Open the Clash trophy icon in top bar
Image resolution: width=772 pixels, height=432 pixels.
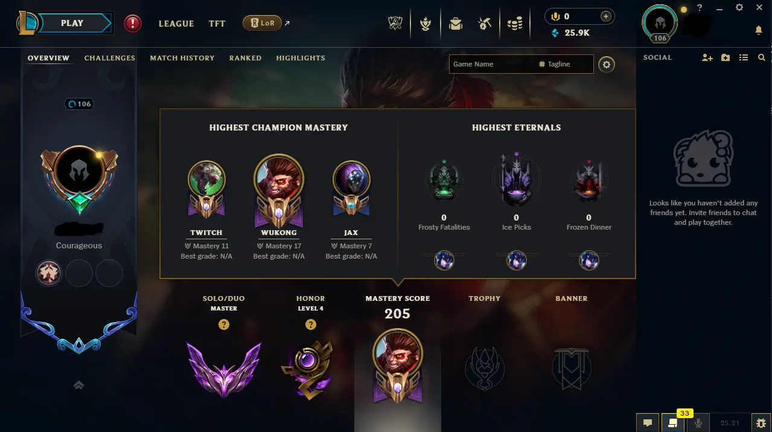[395, 24]
